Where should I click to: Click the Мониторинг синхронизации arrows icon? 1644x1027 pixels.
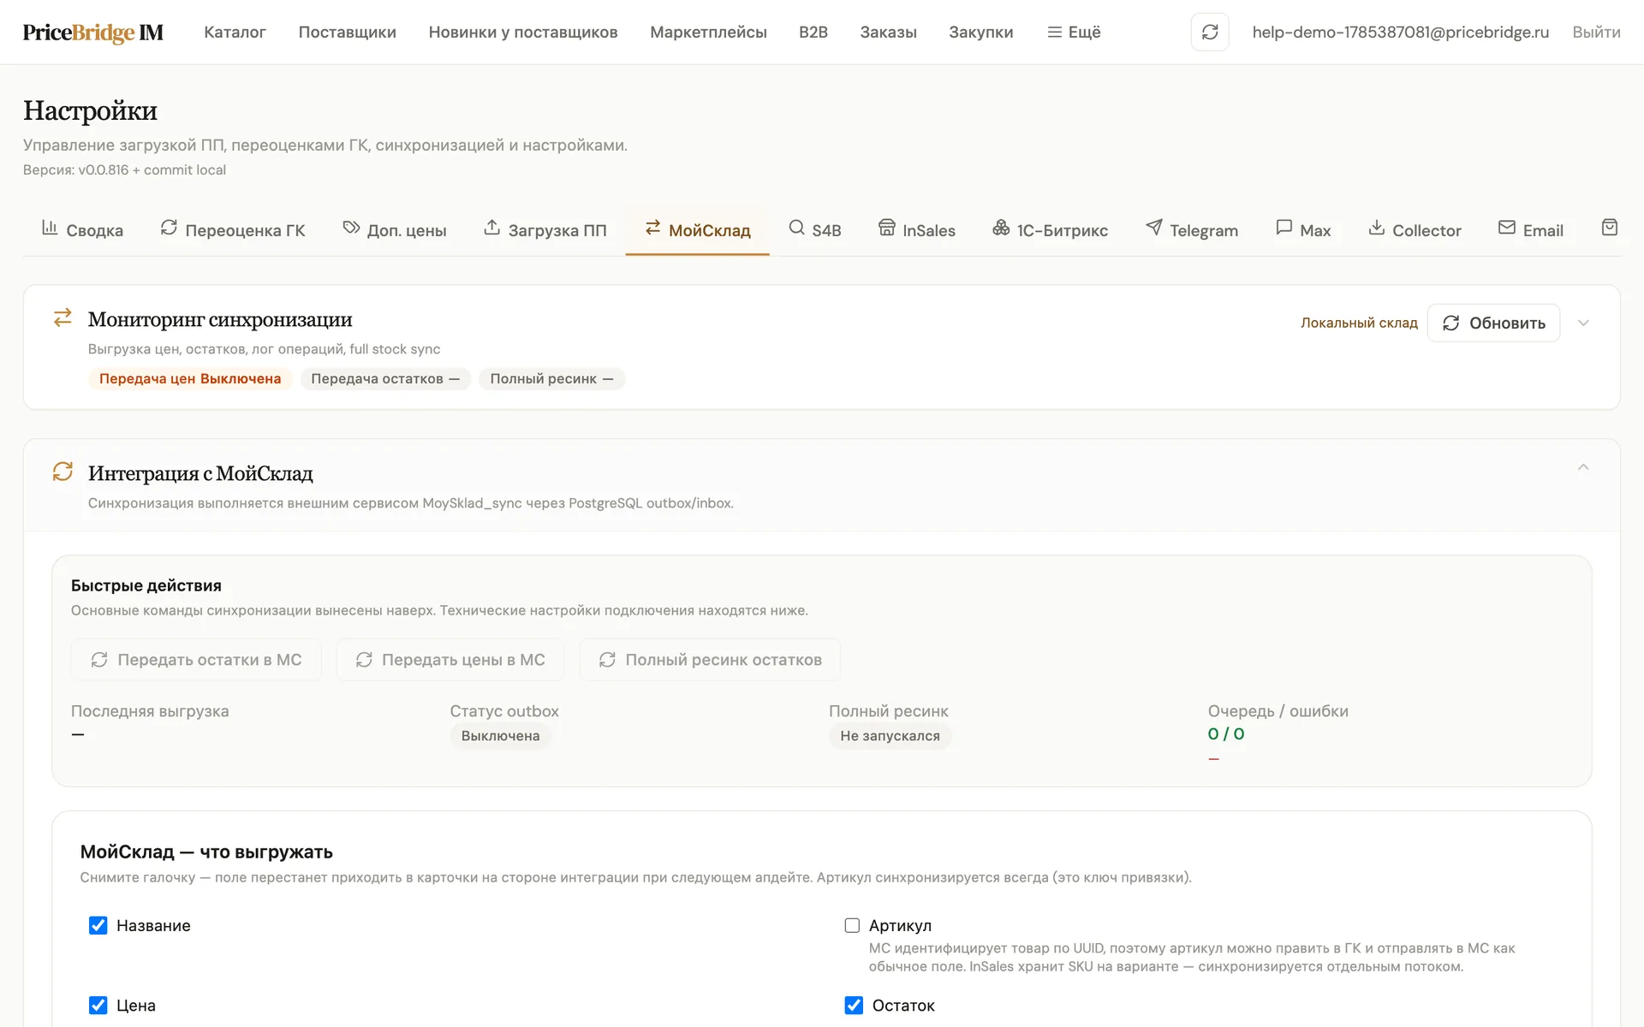click(x=63, y=318)
